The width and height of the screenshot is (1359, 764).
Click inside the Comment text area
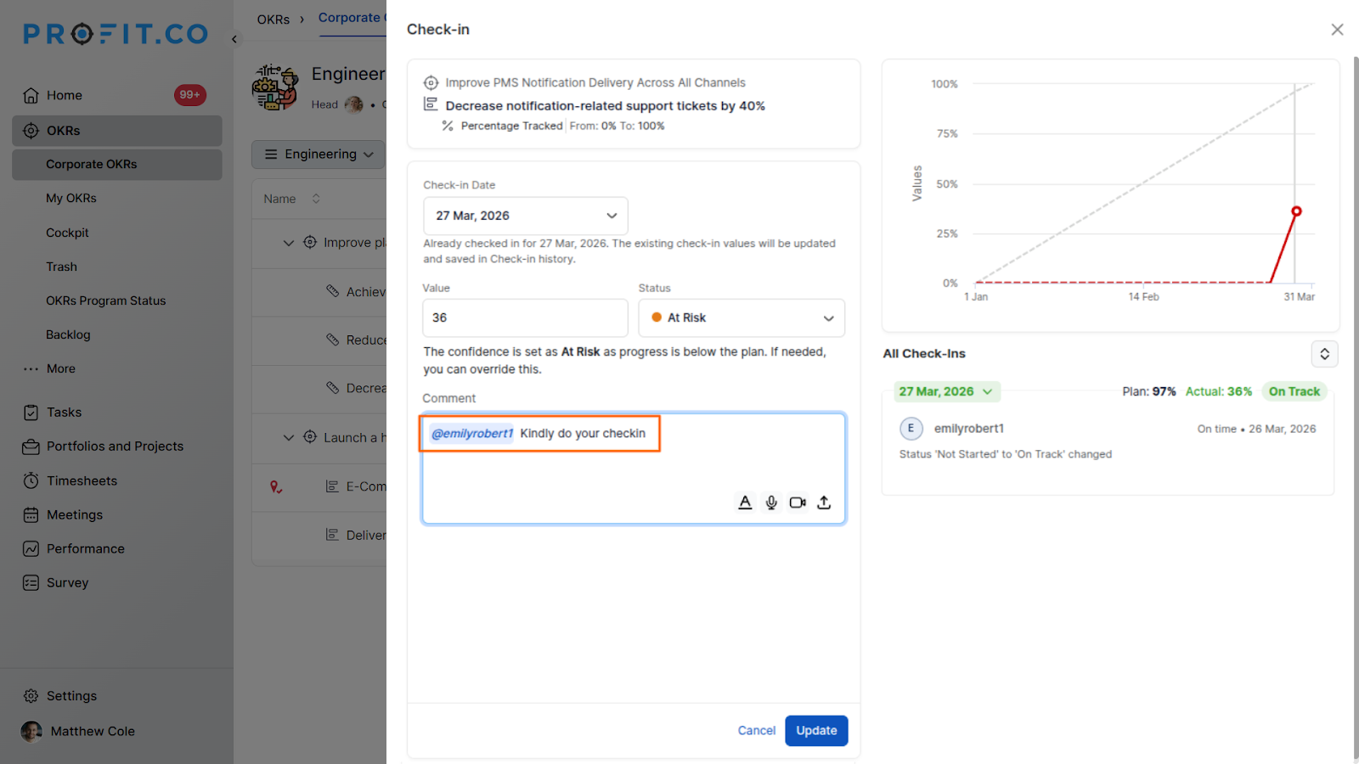click(634, 469)
